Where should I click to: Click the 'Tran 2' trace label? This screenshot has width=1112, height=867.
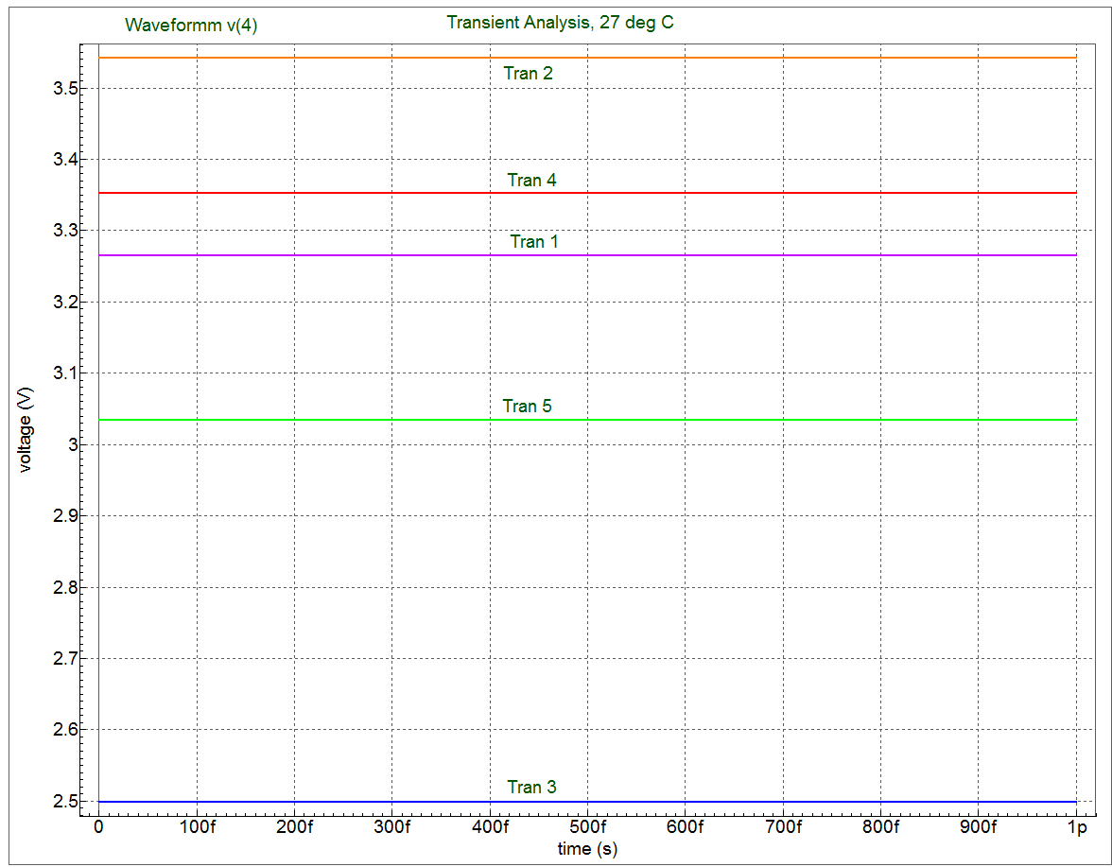point(529,73)
